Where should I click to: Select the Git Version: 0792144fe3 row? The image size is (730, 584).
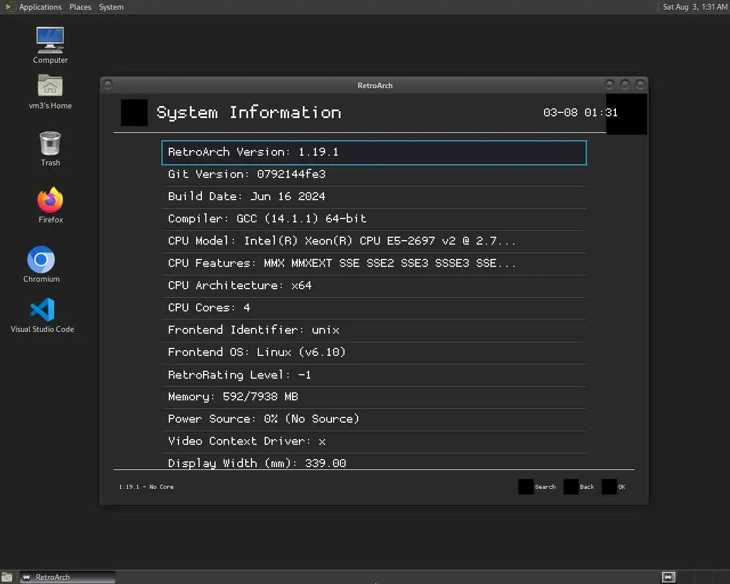tap(374, 175)
